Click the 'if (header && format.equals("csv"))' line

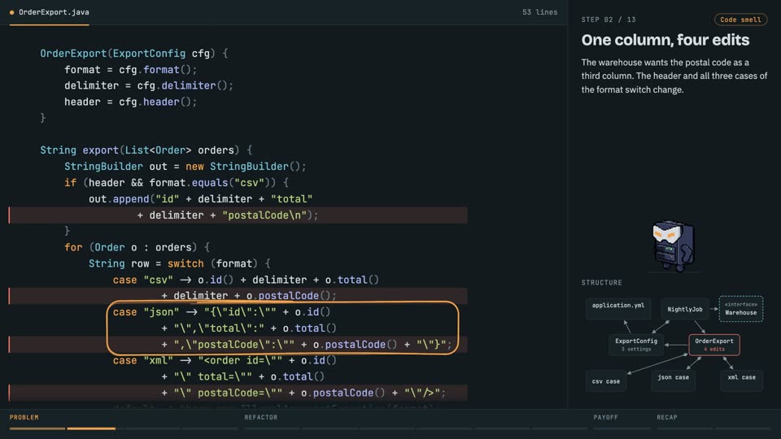click(177, 183)
